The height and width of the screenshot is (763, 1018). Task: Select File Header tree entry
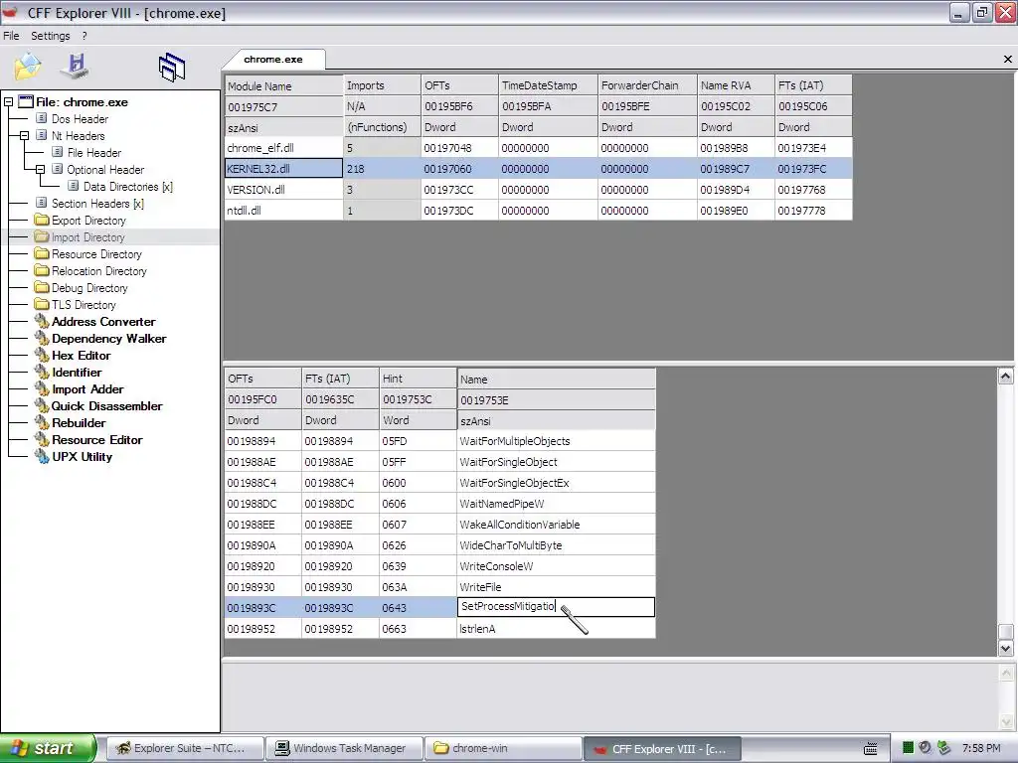click(x=94, y=152)
